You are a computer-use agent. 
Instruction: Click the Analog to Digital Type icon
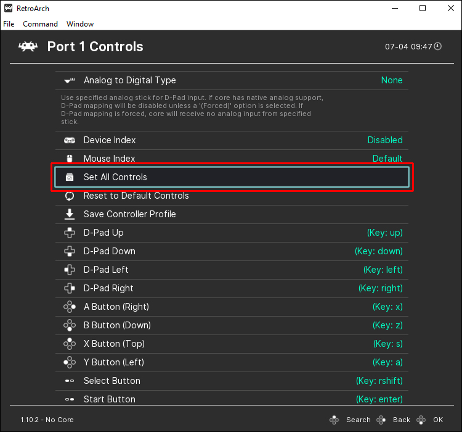tap(70, 80)
